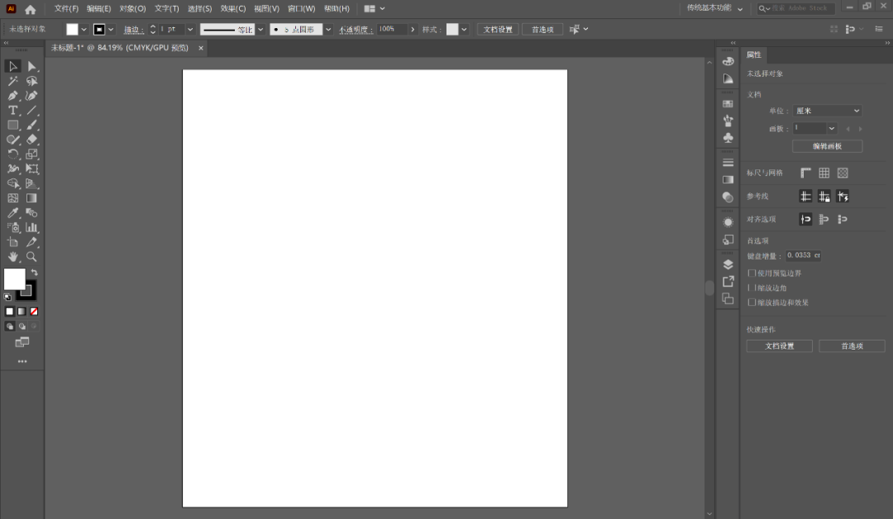Image resolution: width=893 pixels, height=519 pixels.
Task: Check the 缩放边角 option
Action: coord(752,288)
